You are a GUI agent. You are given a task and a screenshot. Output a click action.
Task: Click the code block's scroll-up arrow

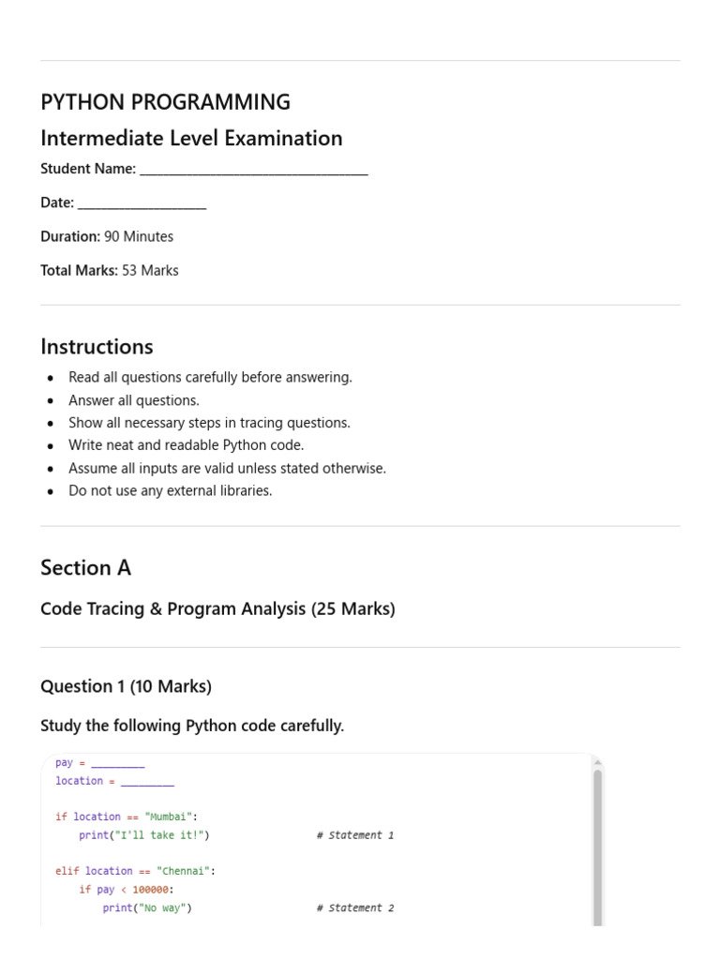point(597,762)
